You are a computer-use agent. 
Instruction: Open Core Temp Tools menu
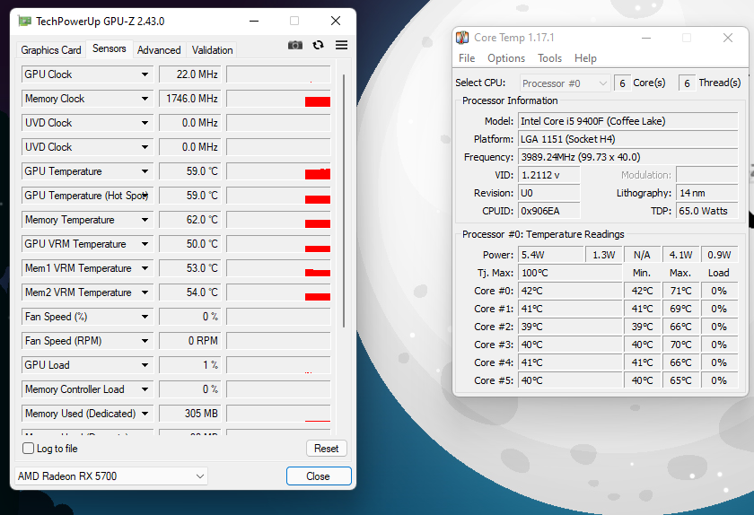[549, 58]
